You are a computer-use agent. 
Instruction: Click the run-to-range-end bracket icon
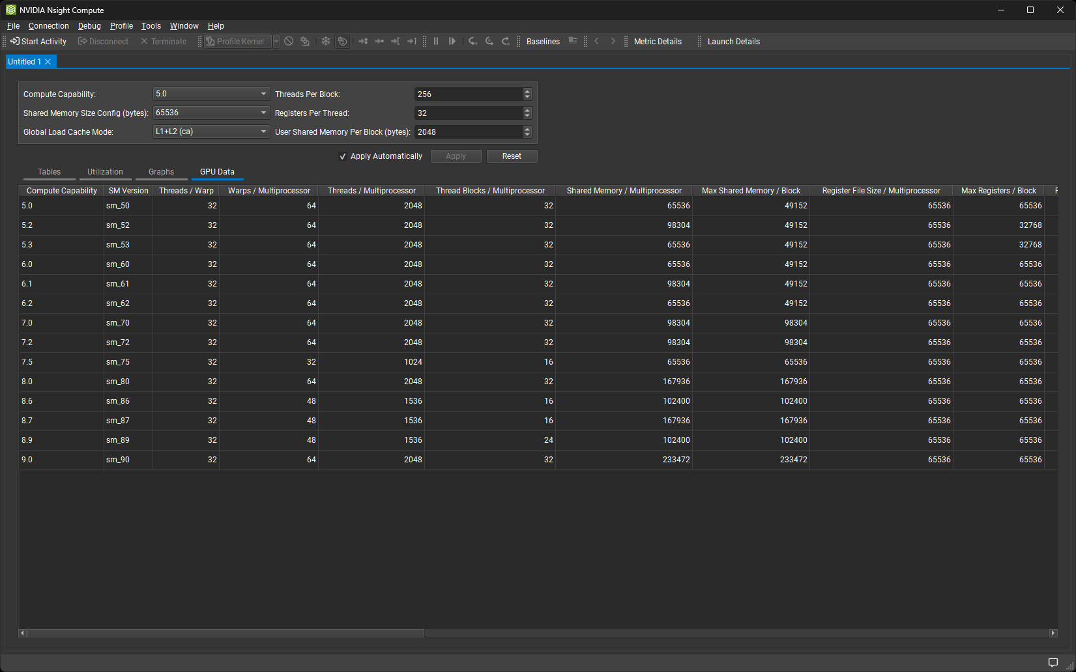click(412, 41)
